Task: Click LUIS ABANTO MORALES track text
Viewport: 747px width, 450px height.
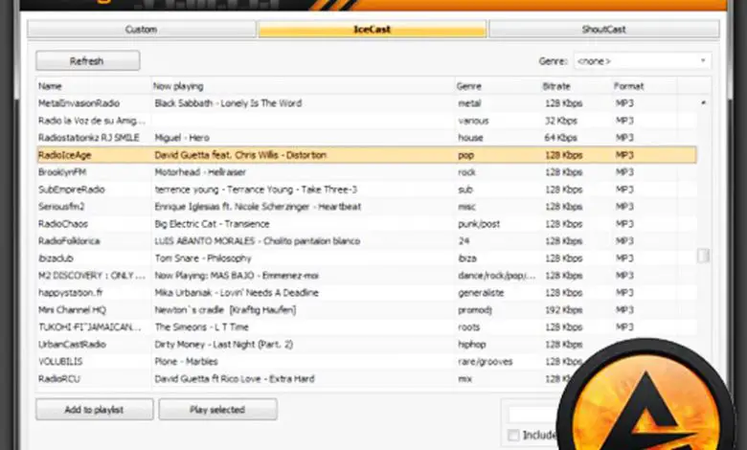Action: pos(258,241)
